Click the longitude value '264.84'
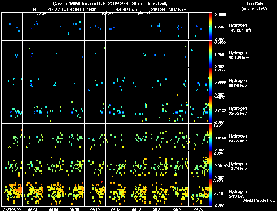The image size is (277, 211). (158, 10)
